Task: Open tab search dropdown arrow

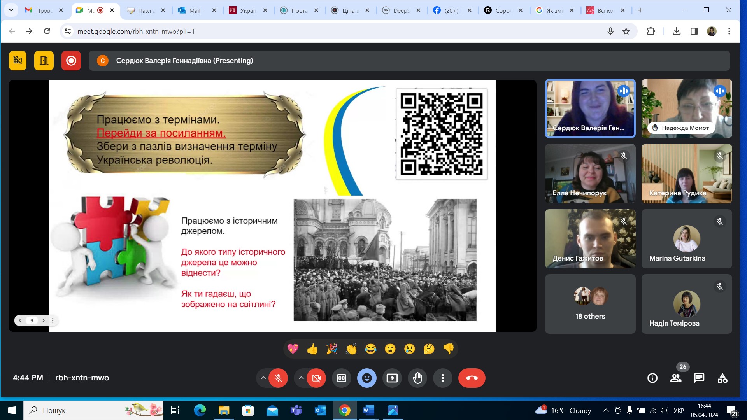Action: click(x=11, y=10)
